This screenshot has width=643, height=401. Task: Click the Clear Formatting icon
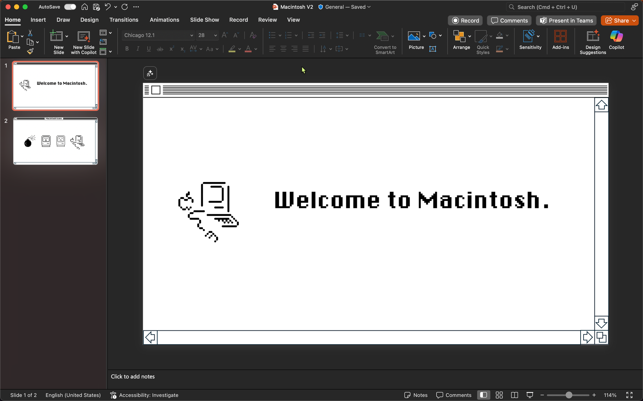253,35
